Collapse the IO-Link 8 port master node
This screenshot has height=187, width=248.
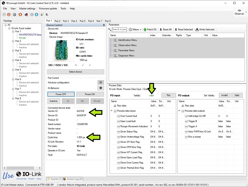pyautogui.click(x=9, y=28)
